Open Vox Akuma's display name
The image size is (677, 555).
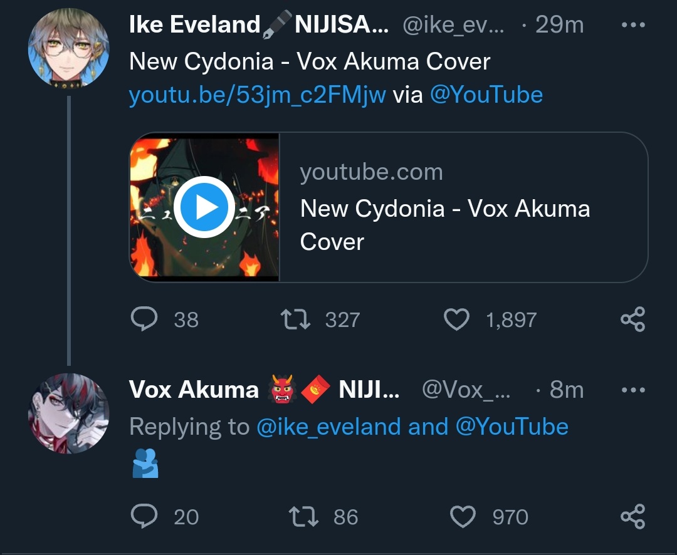pos(194,390)
